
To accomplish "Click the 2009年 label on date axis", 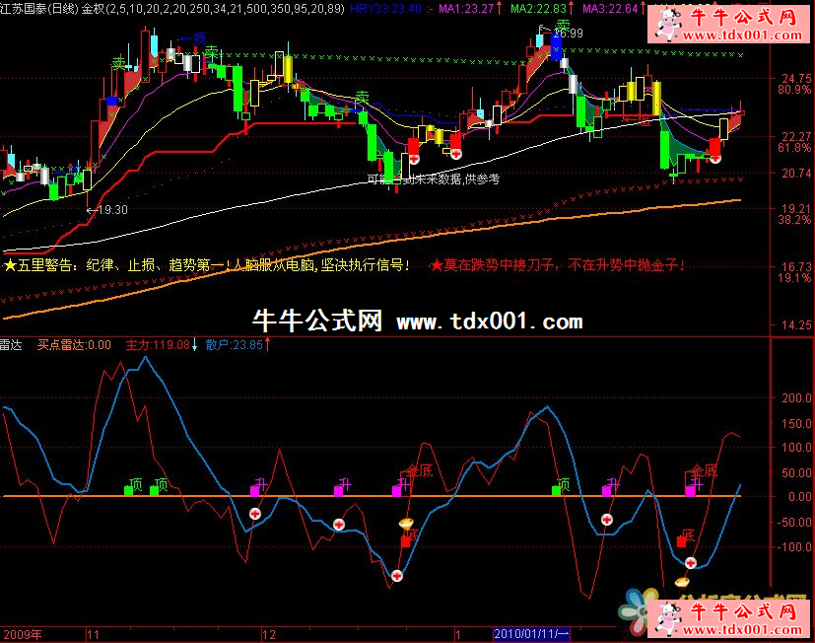I will tap(24, 634).
